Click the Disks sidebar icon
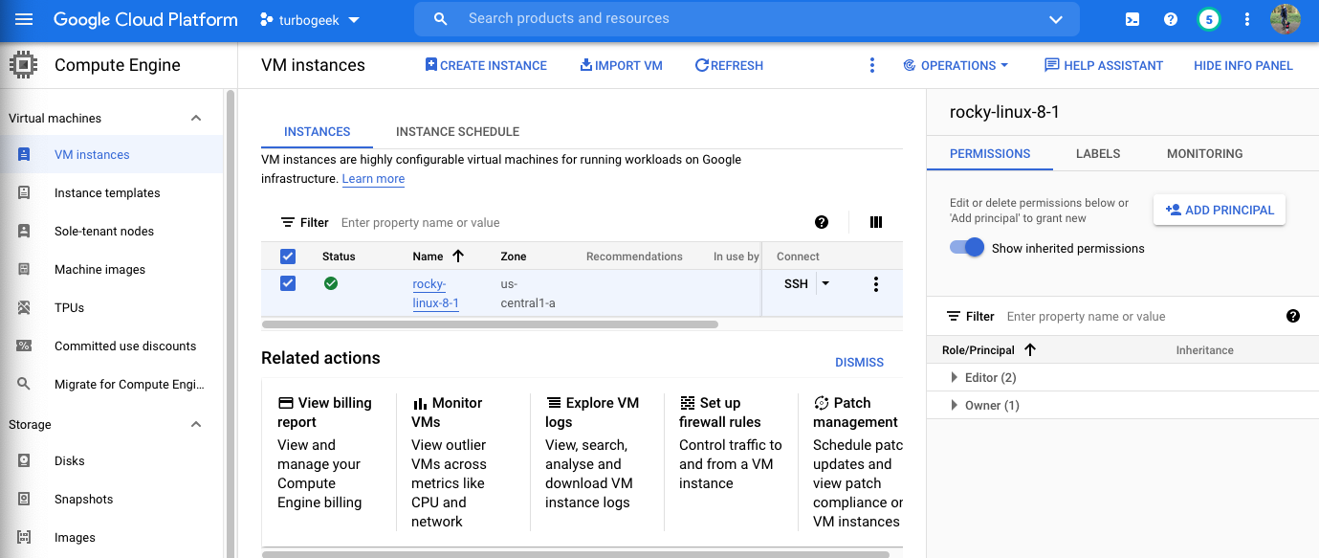Image resolution: width=1319 pixels, height=558 pixels. (24, 460)
